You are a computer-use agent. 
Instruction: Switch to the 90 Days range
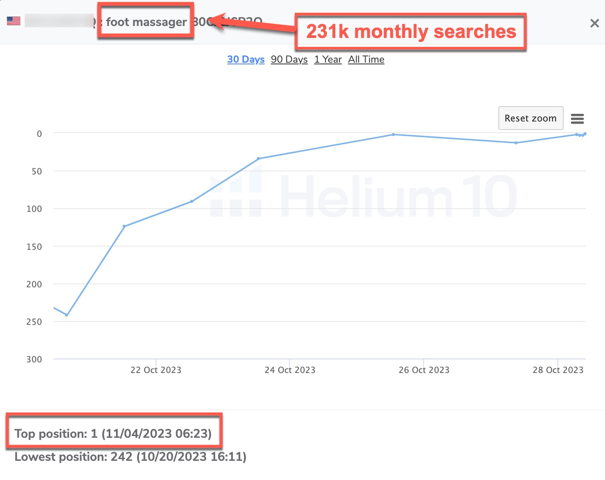pyautogui.click(x=289, y=59)
